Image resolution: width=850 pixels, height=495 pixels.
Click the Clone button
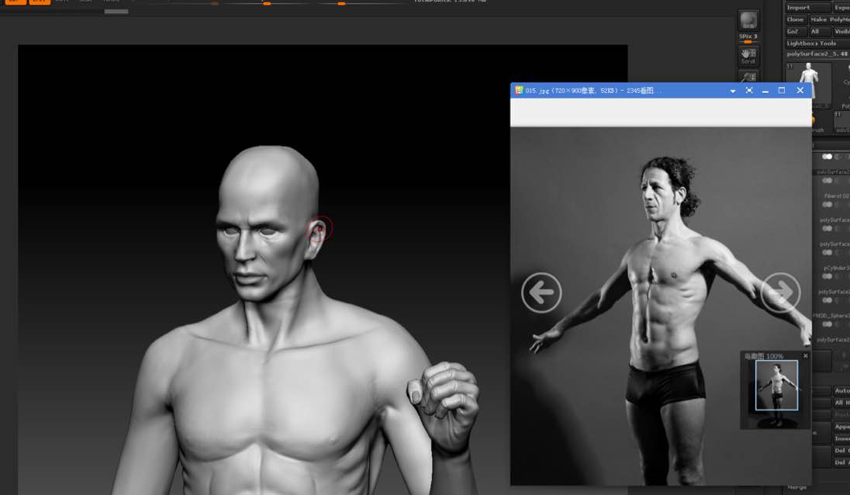(x=796, y=19)
